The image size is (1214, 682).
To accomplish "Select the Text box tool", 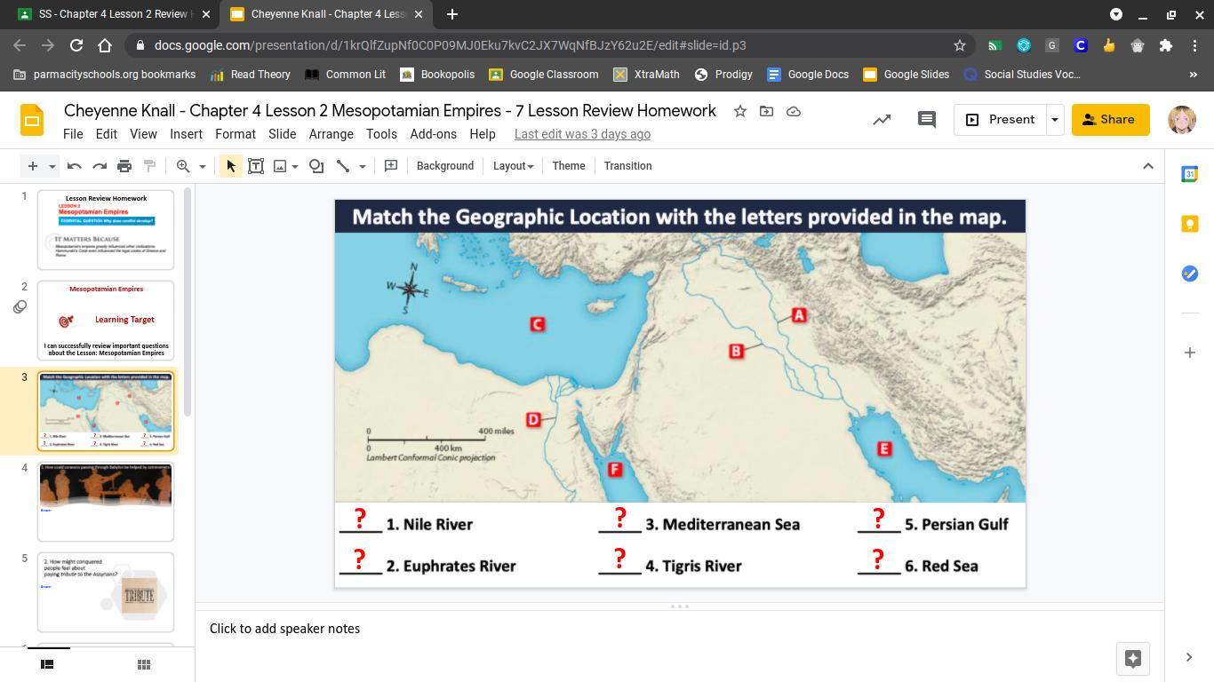I will (256, 166).
